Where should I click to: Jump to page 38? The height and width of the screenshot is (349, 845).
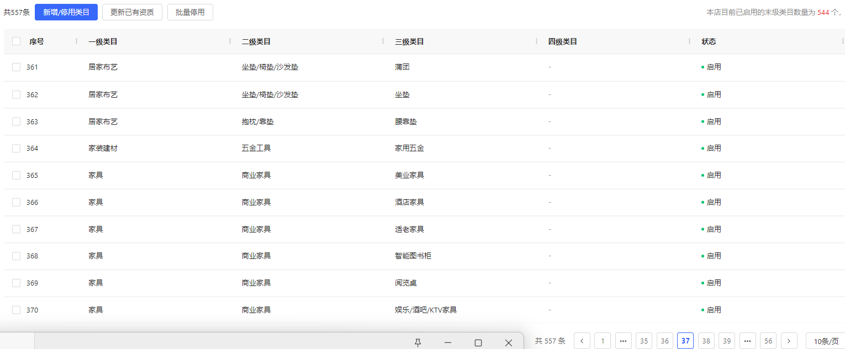click(706, 341)
